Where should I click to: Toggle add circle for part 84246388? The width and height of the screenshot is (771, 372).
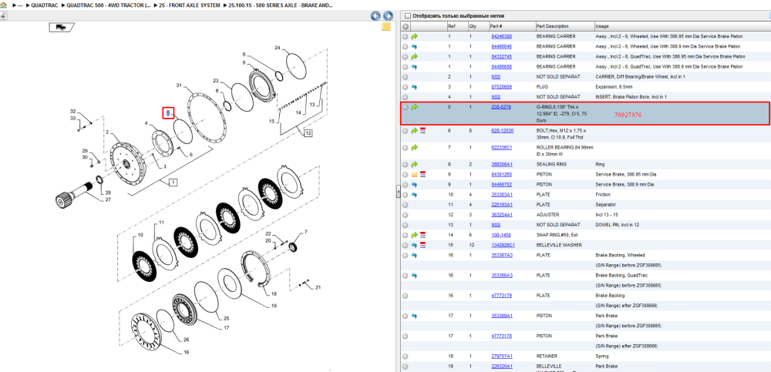point(406,36)
